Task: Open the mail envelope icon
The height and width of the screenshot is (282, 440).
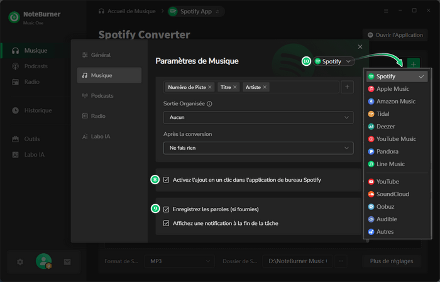Action: click(67, 261)
